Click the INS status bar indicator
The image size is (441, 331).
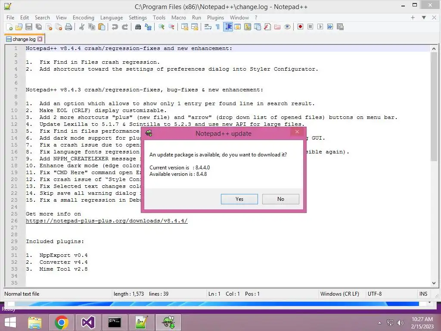click(x=423, y=294)
